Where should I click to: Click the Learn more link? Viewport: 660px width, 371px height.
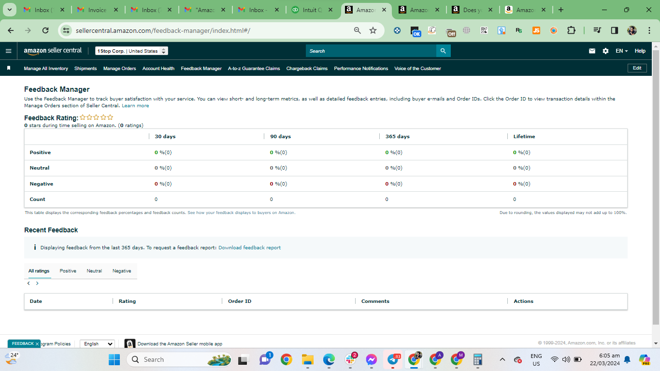coord(135,106)
